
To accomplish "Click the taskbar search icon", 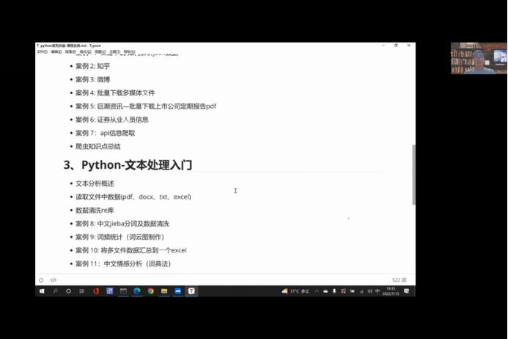I will coord(55,291).
